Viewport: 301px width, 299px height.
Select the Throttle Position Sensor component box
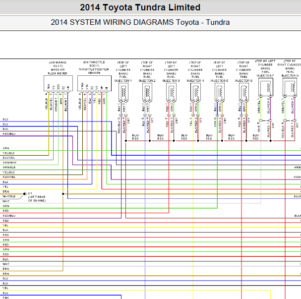coord(94,83)
